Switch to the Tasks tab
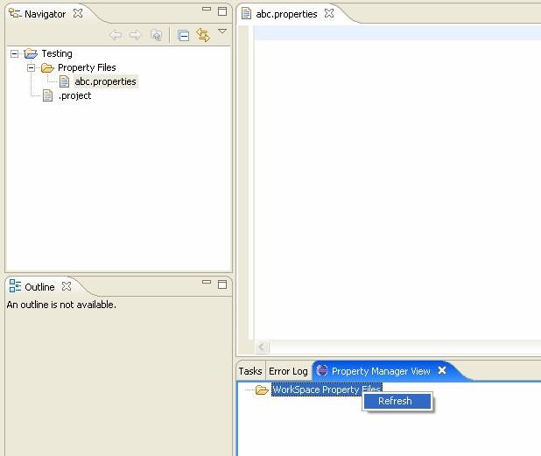 click(250, 371)
